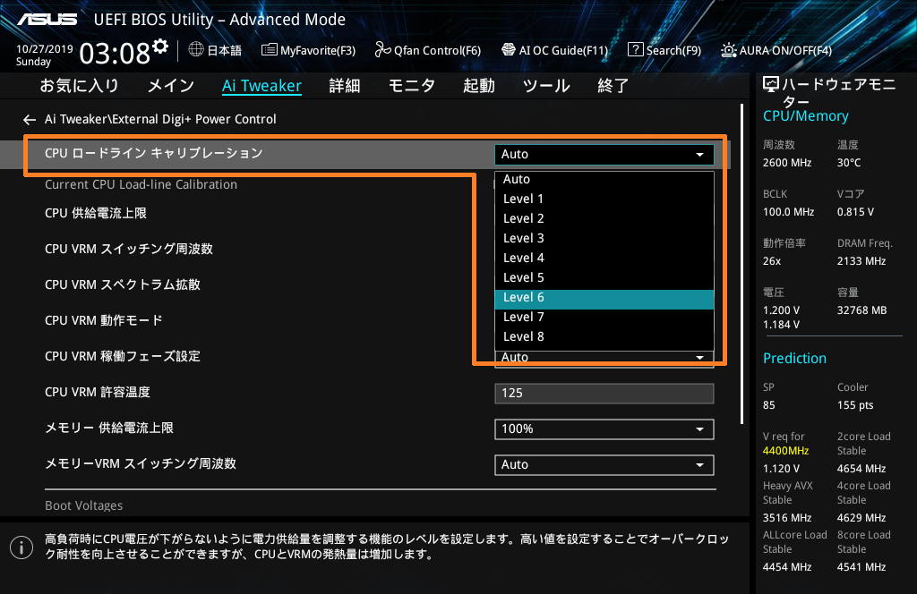Screen dimensions: 917x594
Task: Switch to the お気に入り tab
Action: pyautogui.click(x=79, y=86)
